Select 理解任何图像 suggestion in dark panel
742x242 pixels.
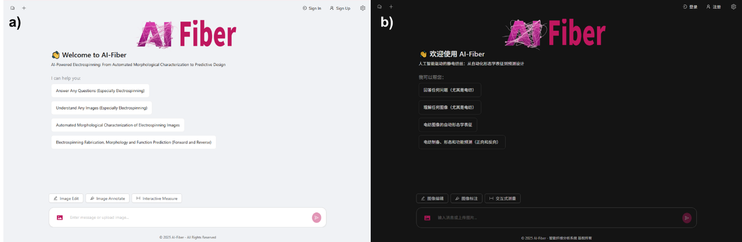450,107
